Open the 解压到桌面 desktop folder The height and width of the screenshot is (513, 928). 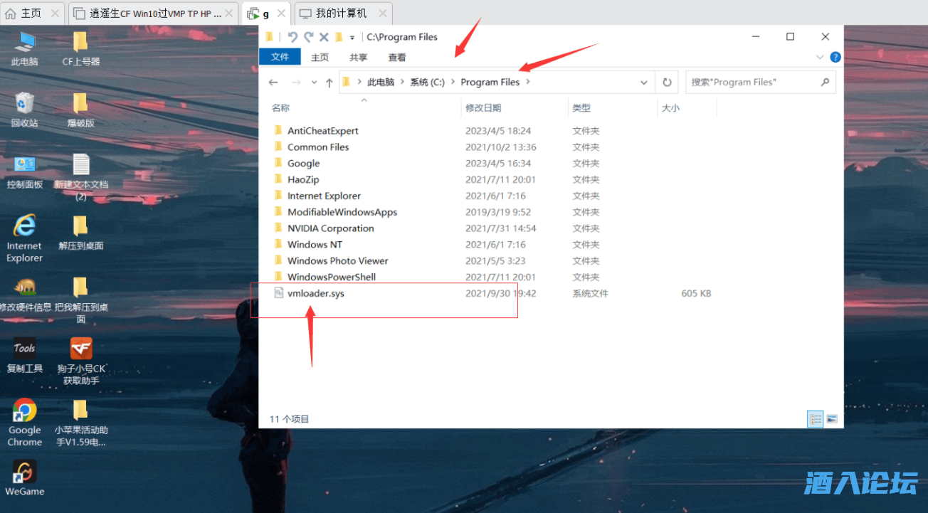[80, 233]
